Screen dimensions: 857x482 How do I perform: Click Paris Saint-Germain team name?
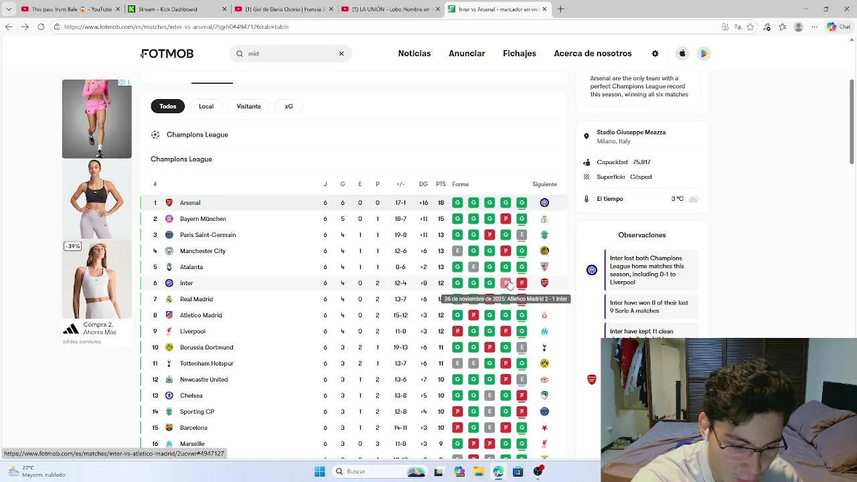208,235
